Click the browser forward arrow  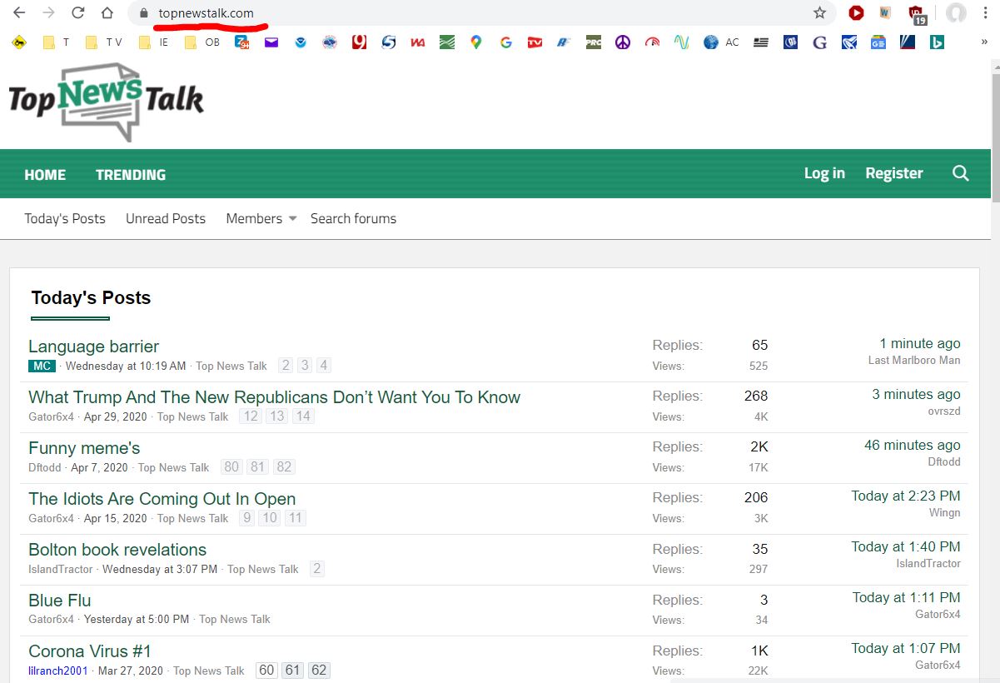(x=48, y=13)
